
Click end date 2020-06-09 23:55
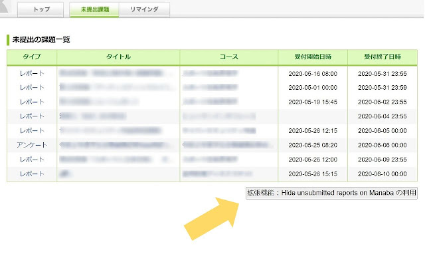(x=382, y=160)
